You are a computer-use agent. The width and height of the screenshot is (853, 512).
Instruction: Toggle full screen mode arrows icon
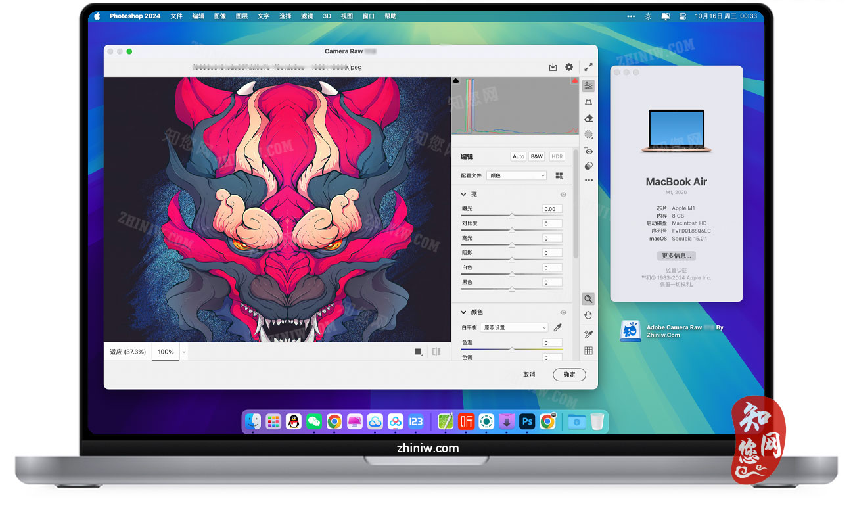tap(588, 67)
